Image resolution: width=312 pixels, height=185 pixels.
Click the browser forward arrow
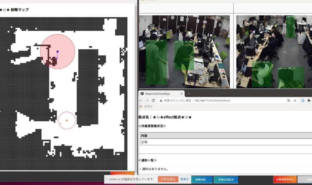point(147,100)
